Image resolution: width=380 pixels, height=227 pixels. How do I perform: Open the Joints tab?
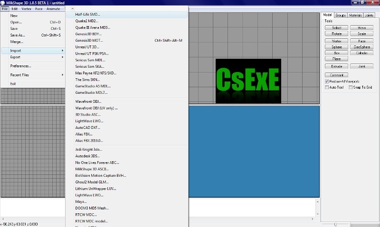369,15
